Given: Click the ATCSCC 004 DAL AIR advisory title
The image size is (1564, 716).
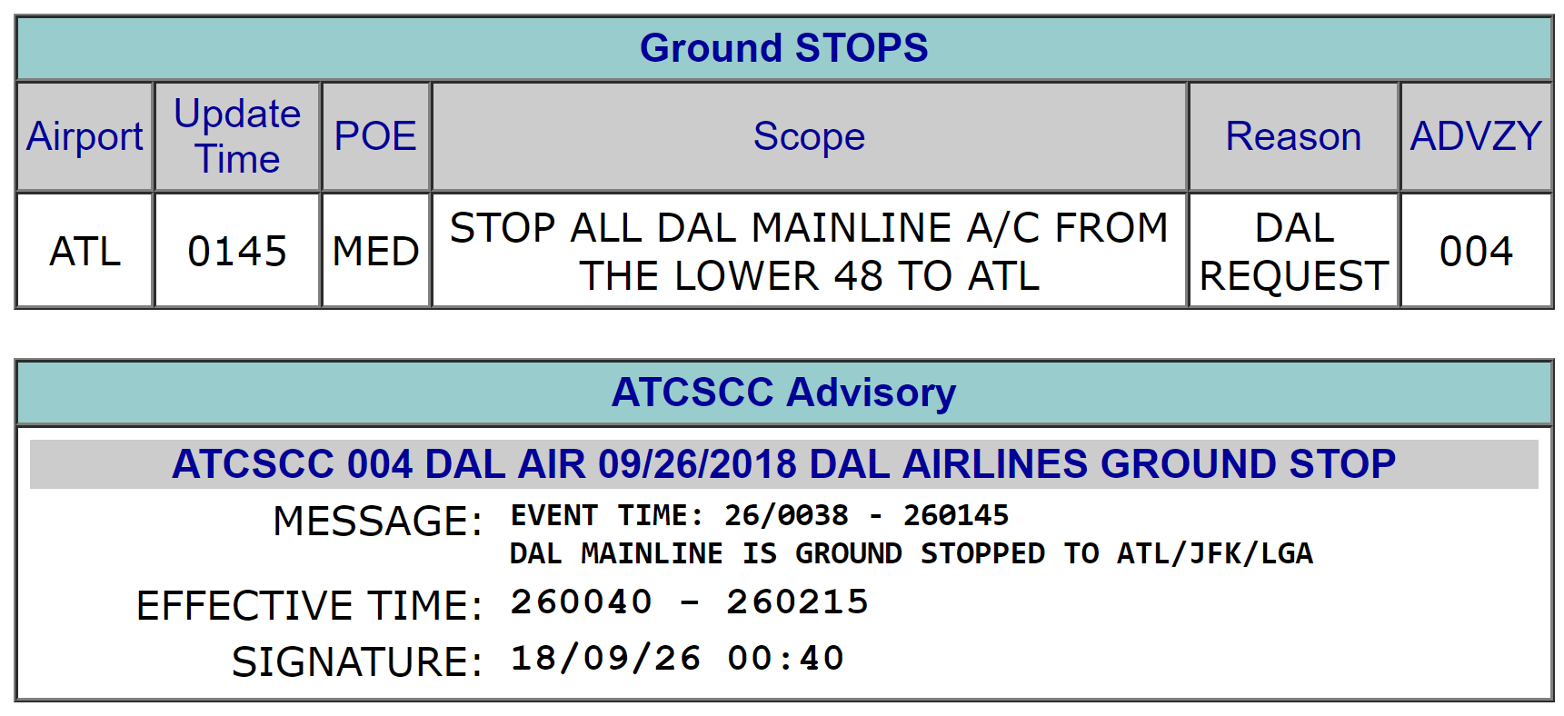Looking at the screenshot, I should [x=783, y=464].
